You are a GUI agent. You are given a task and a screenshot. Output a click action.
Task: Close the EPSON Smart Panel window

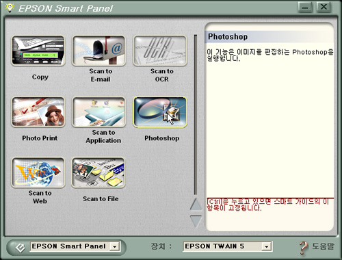(324, 8)
